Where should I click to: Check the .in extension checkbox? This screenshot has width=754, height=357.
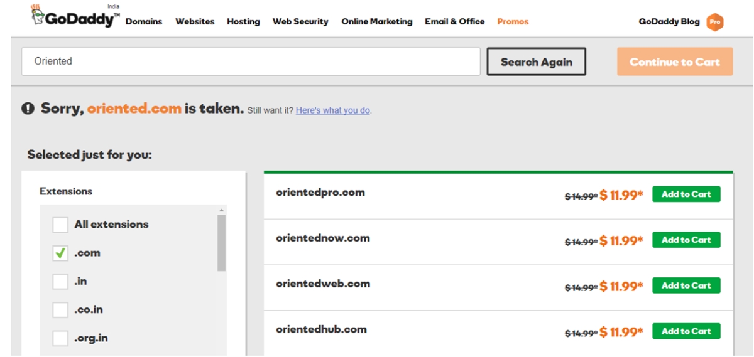tap(60, 281)
